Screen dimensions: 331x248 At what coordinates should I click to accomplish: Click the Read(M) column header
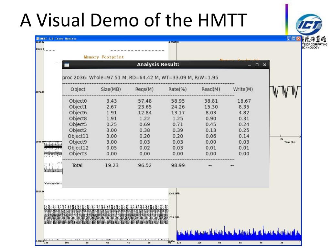[x=211, y=89]
